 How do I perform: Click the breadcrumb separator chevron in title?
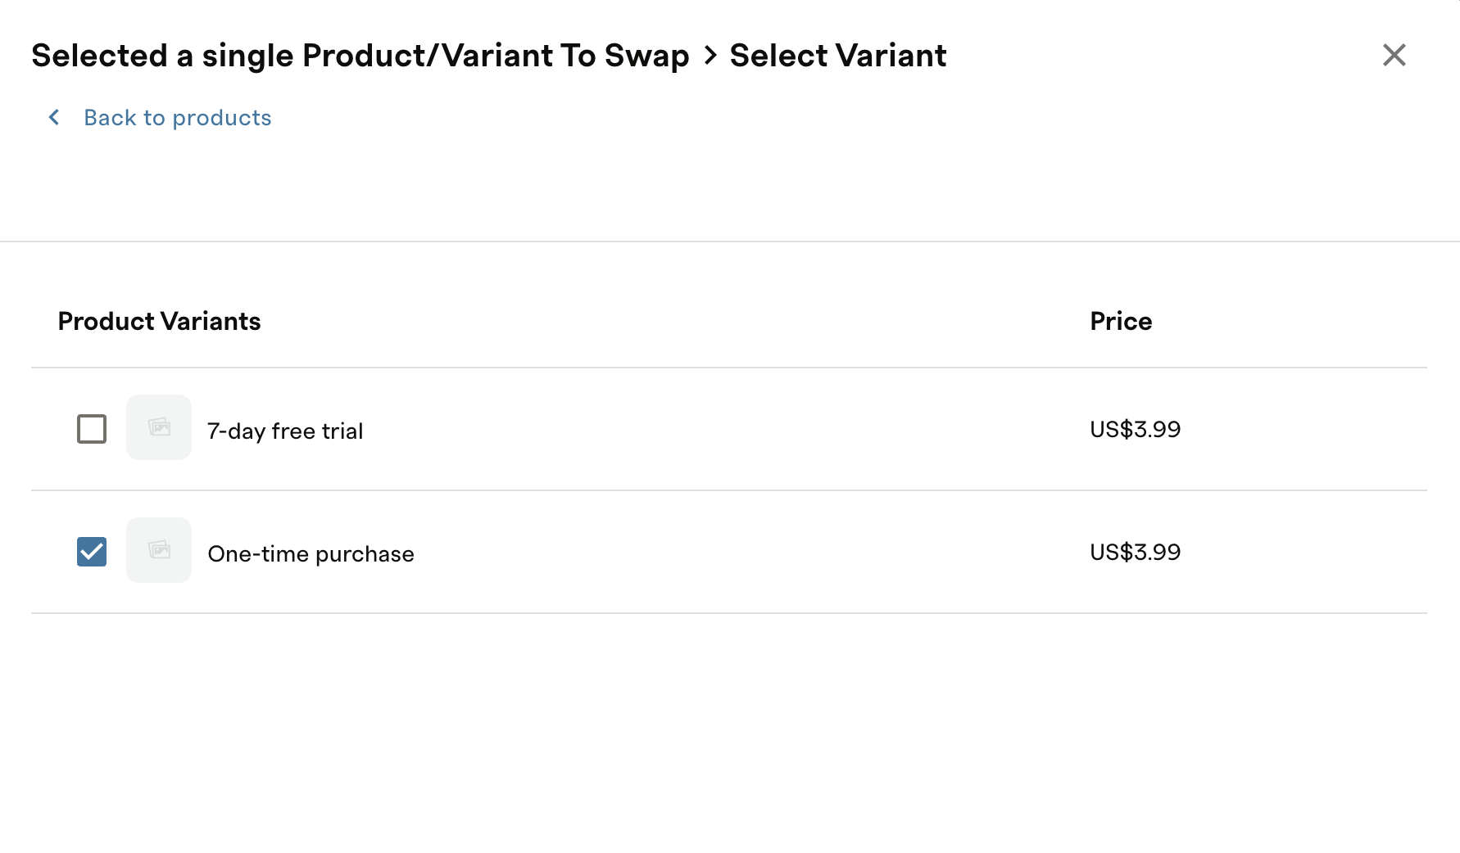[710, 56]
